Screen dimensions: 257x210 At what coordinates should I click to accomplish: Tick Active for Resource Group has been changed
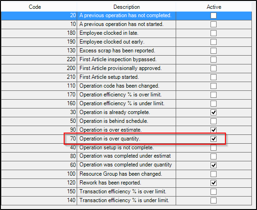click(213, 174)
